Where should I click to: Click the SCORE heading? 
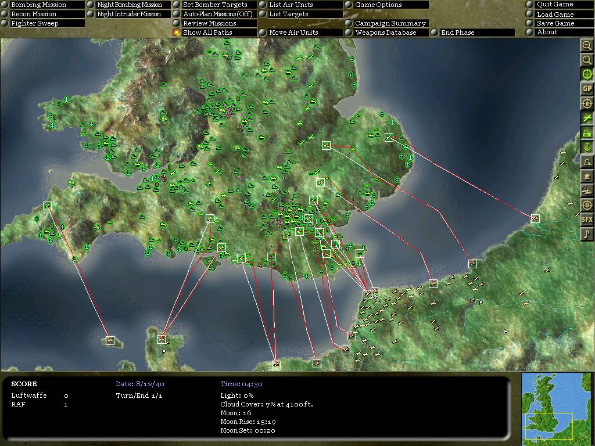coord(24,384)
